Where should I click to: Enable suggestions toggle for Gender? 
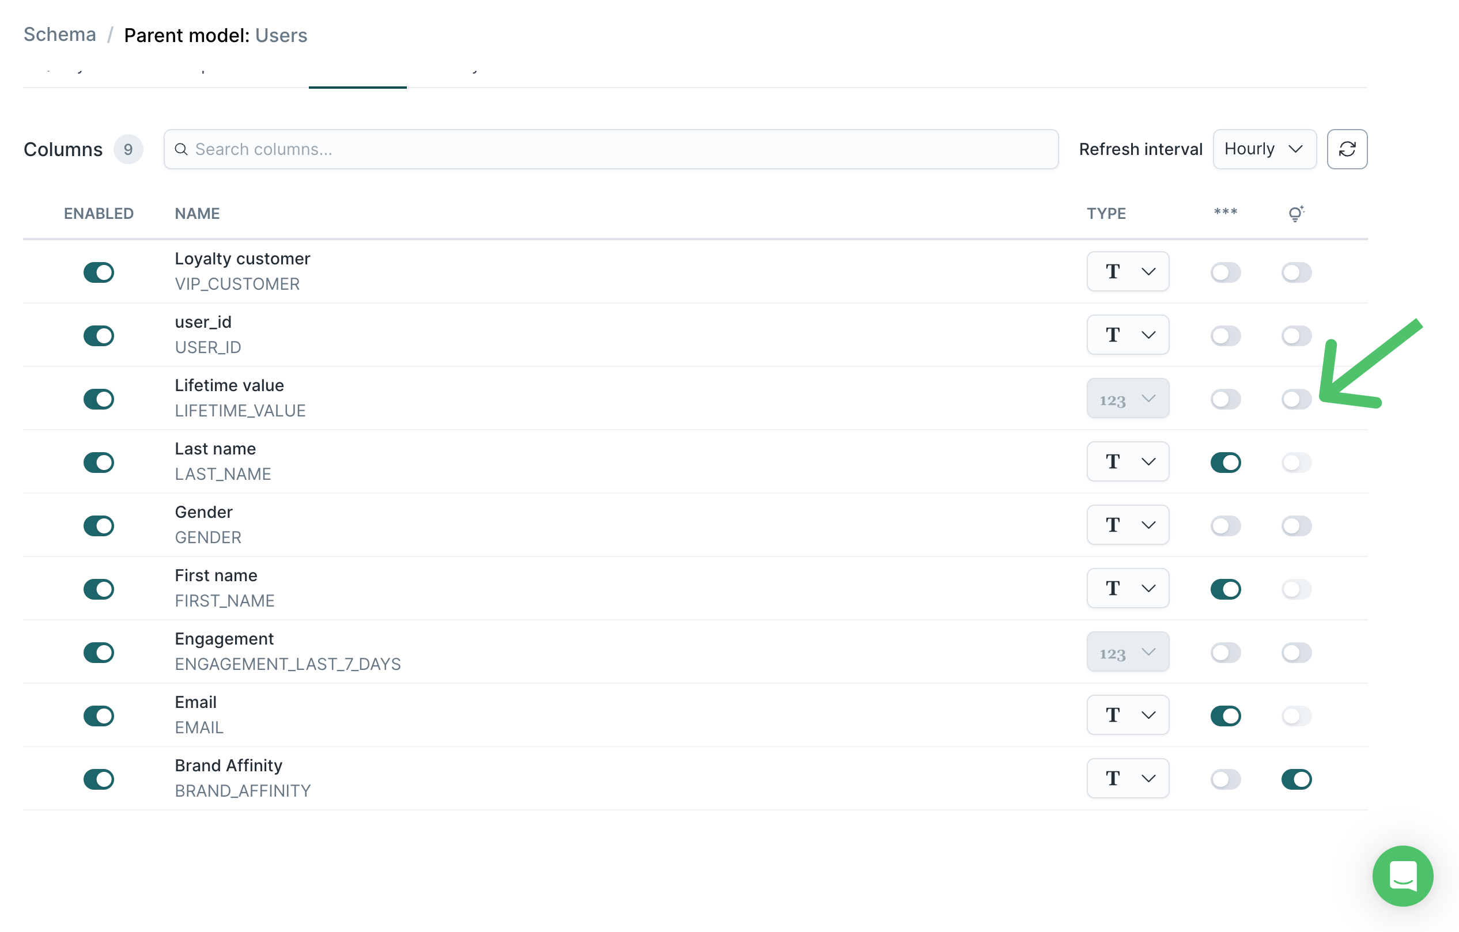coord(1296,526)
